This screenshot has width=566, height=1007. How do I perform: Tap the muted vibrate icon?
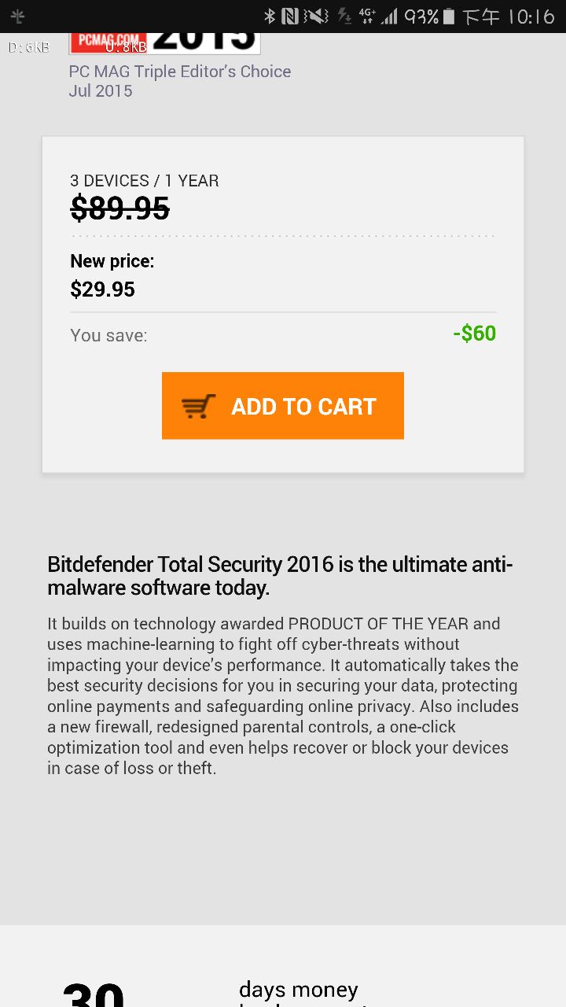[x=316, y=16]
